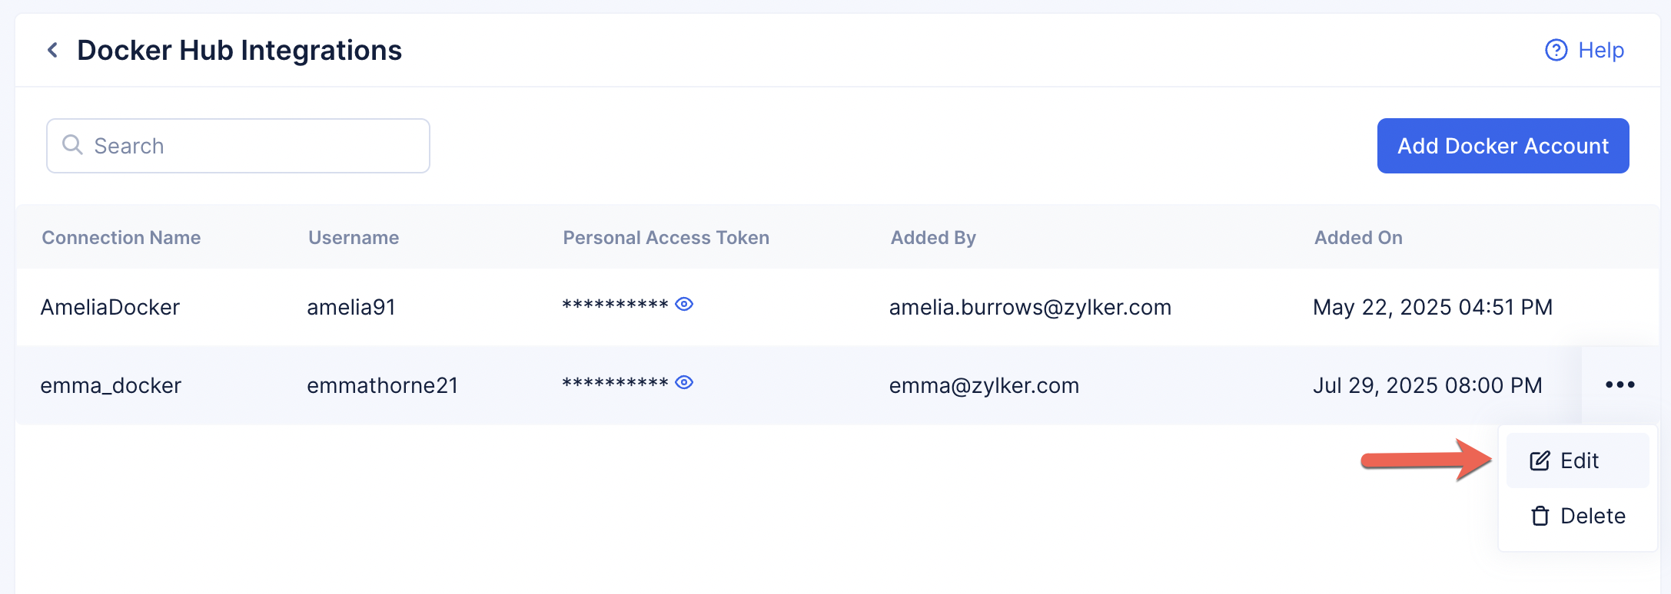The image size is (1671, 594).
Task: Open the Help link
Action: pos(1600,51)
